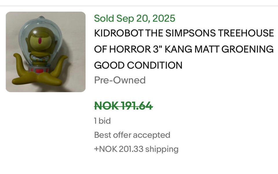Image resolution: width=278 pixels, height=174 pixels.
Task: Click the 'Pre-Owned' condition label
Action: (x=120, y=80)
